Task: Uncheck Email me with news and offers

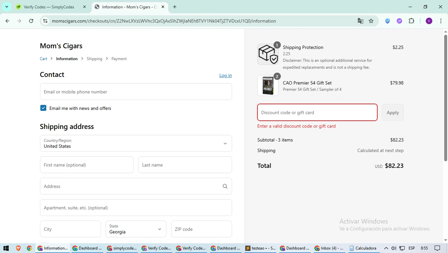Action: (x=43, y=108)
